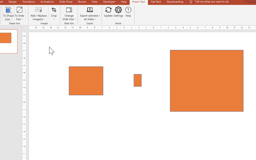The height and width of the screenshot is (160, 256).
Task: Expand the Crop dropdown arrow
Action: 54,19
